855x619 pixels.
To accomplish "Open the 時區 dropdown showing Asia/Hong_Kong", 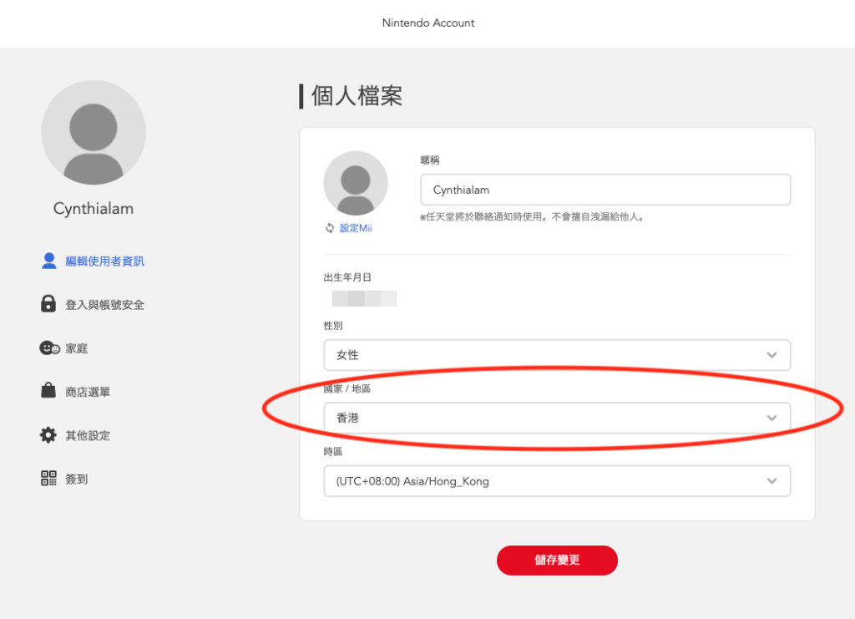I will pyautogui.click(x=557, y=481).
